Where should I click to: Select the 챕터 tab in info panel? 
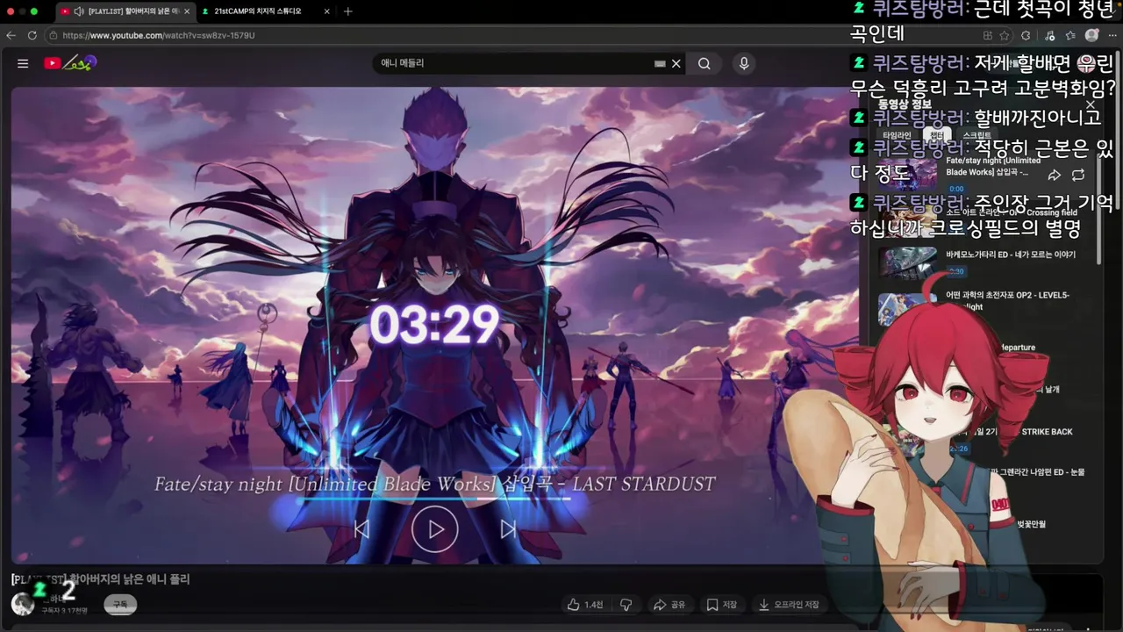pos(937,135)
